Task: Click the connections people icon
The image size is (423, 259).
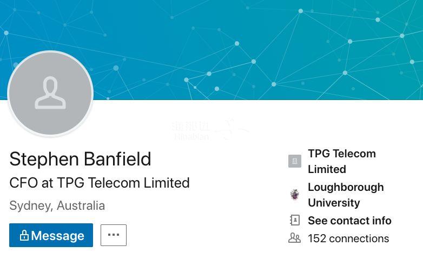Action: [x=294, y=238]
